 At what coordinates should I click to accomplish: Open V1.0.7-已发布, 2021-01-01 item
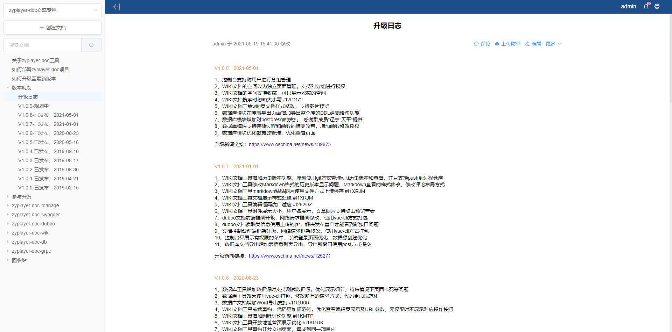click(48, 124)
